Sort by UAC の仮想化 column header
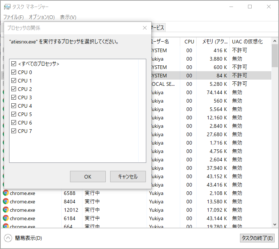The width and height of the screenshot is (279, 249). pos(250,42)
